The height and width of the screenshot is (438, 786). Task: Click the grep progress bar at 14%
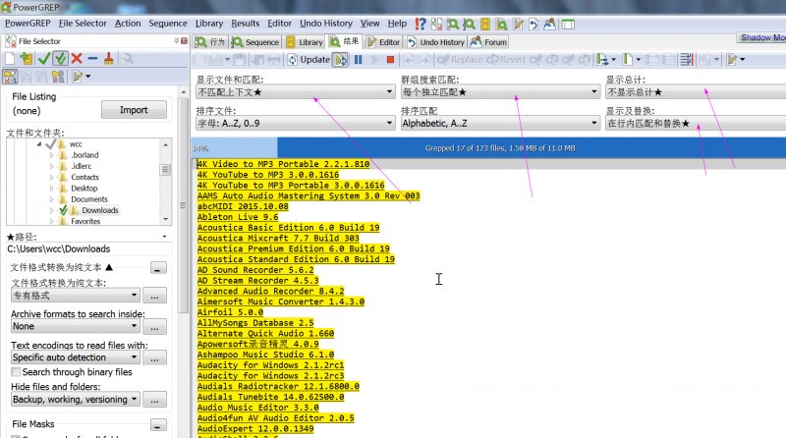488,148
